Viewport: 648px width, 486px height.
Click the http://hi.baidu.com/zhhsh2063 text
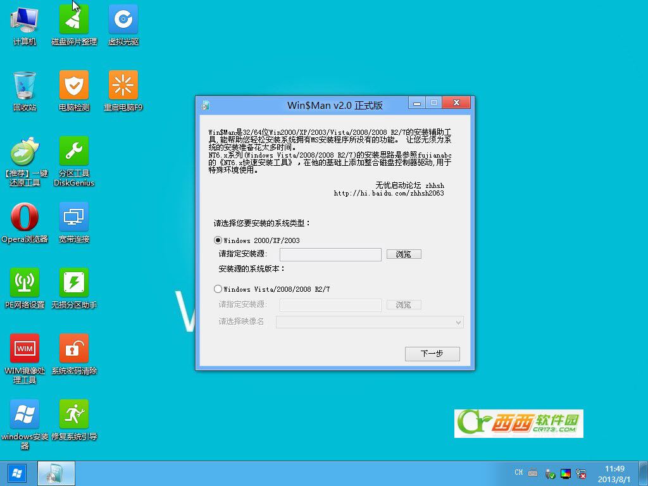(389, 193)
